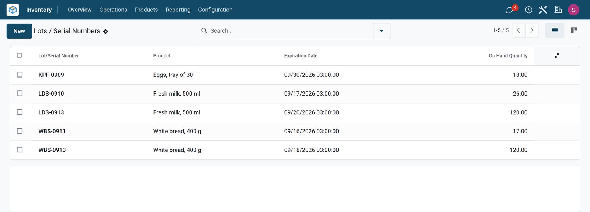Open the Inventory app home icon
The image size is (590, 212).
13,10
